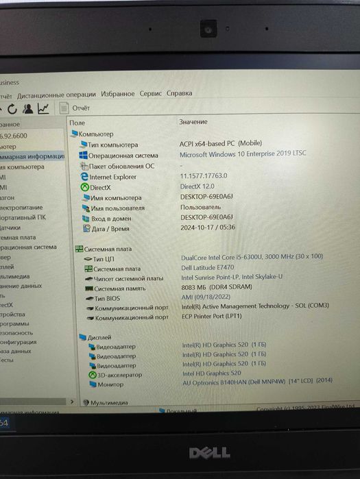This screenshot has height=479, width=360.
Task: Click the Тип ЦП processor icon
Action: tap(88, 259)
